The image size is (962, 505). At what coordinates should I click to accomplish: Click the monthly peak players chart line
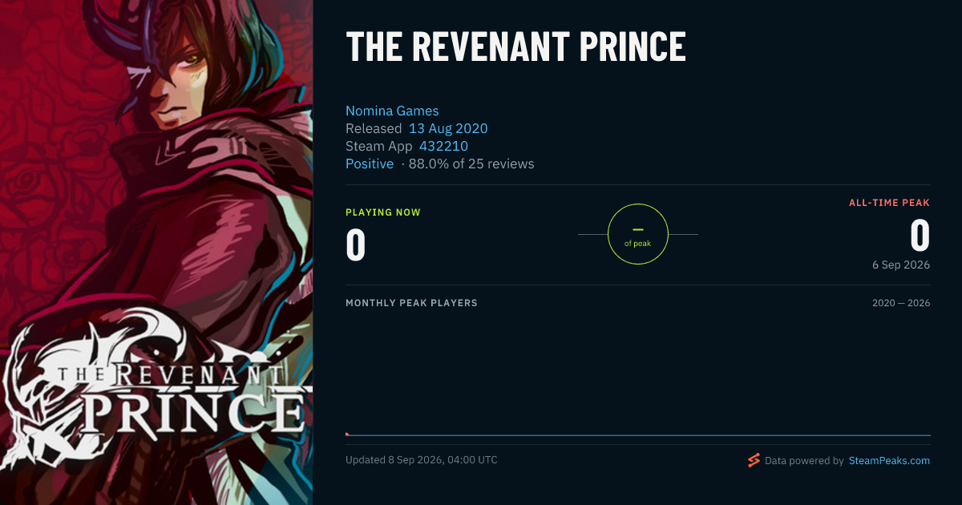(x=638, y=435)
